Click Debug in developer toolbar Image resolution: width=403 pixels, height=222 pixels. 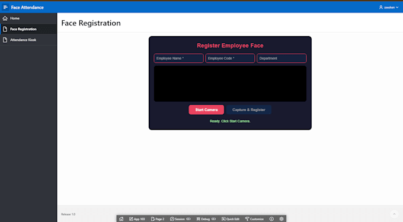click(x=206, y=219)
